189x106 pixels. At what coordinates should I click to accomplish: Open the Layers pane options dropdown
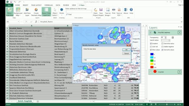coord(179,27)
